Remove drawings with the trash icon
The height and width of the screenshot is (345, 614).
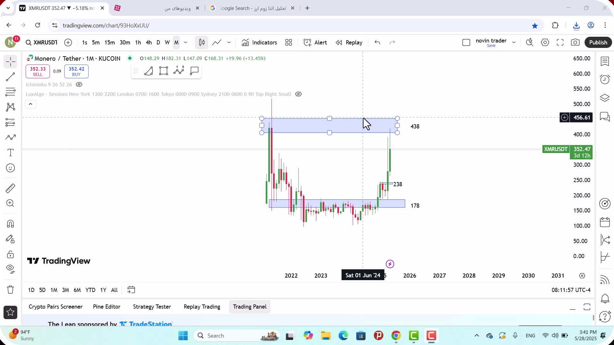(10, 289)
